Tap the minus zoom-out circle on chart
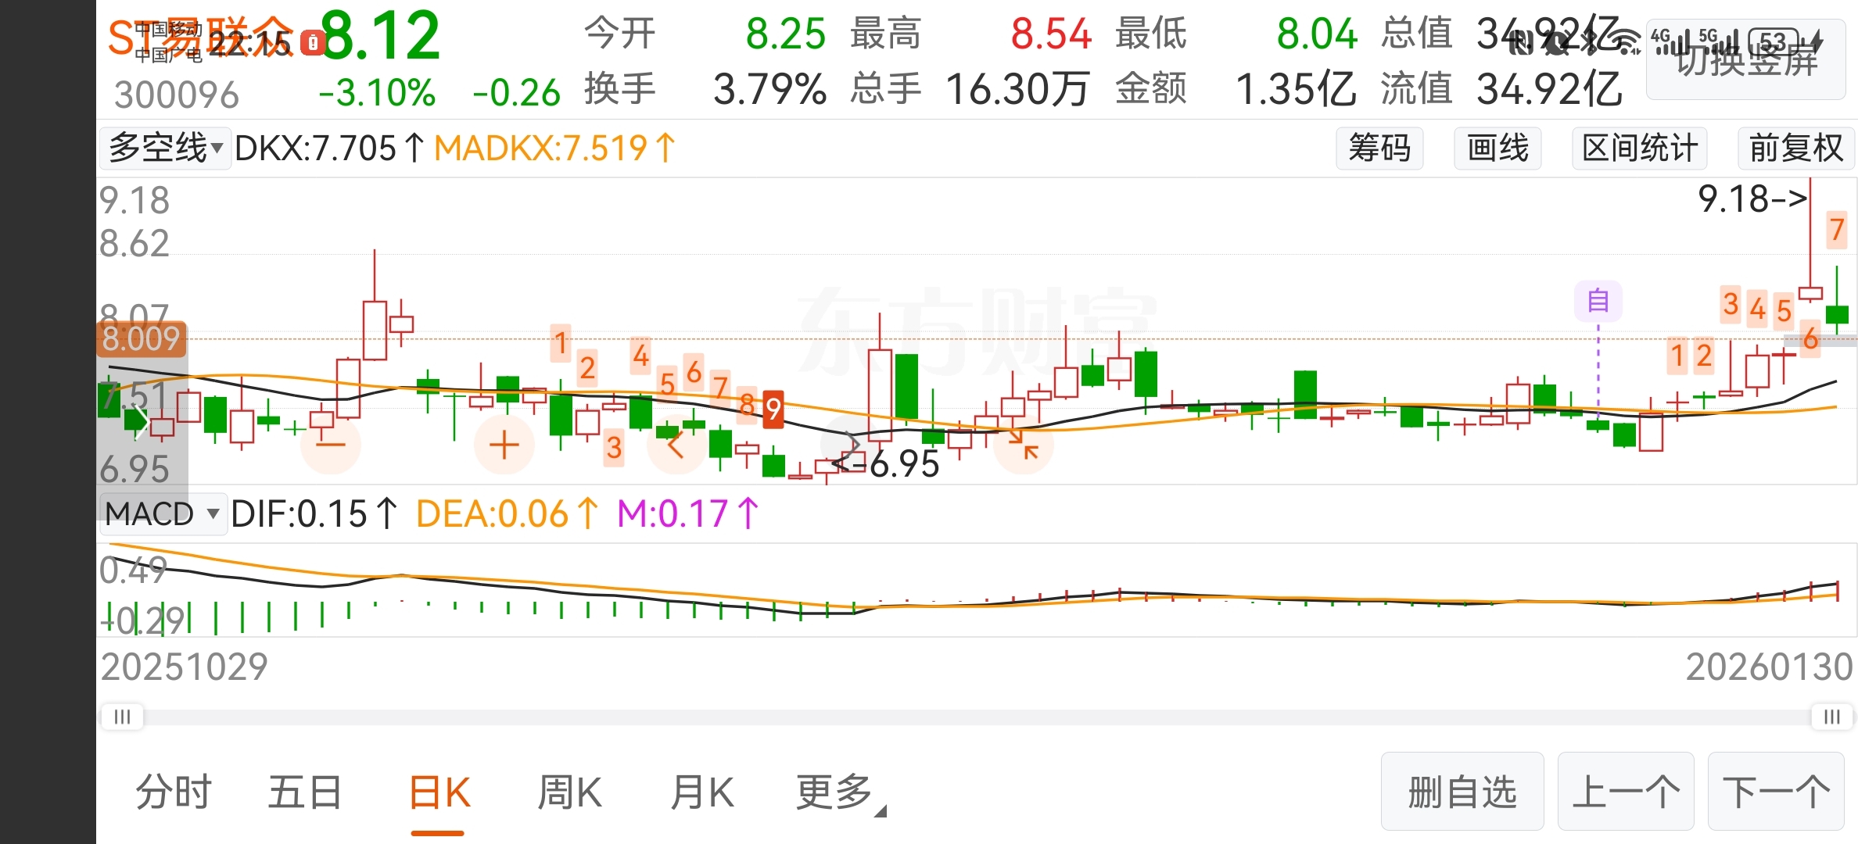This screenshot has height=844, width=1858. pyautogui.click(x=331, y=445)
